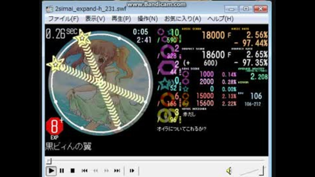The image size is (315, 177).
Task: Click the 2.65% perfect rate value
Action: [257, 55]
